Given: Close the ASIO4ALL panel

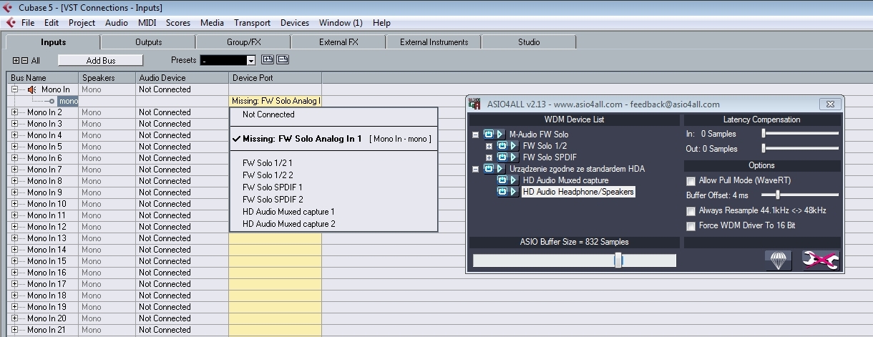Looking at the screenshot, I should click(829, 104).
